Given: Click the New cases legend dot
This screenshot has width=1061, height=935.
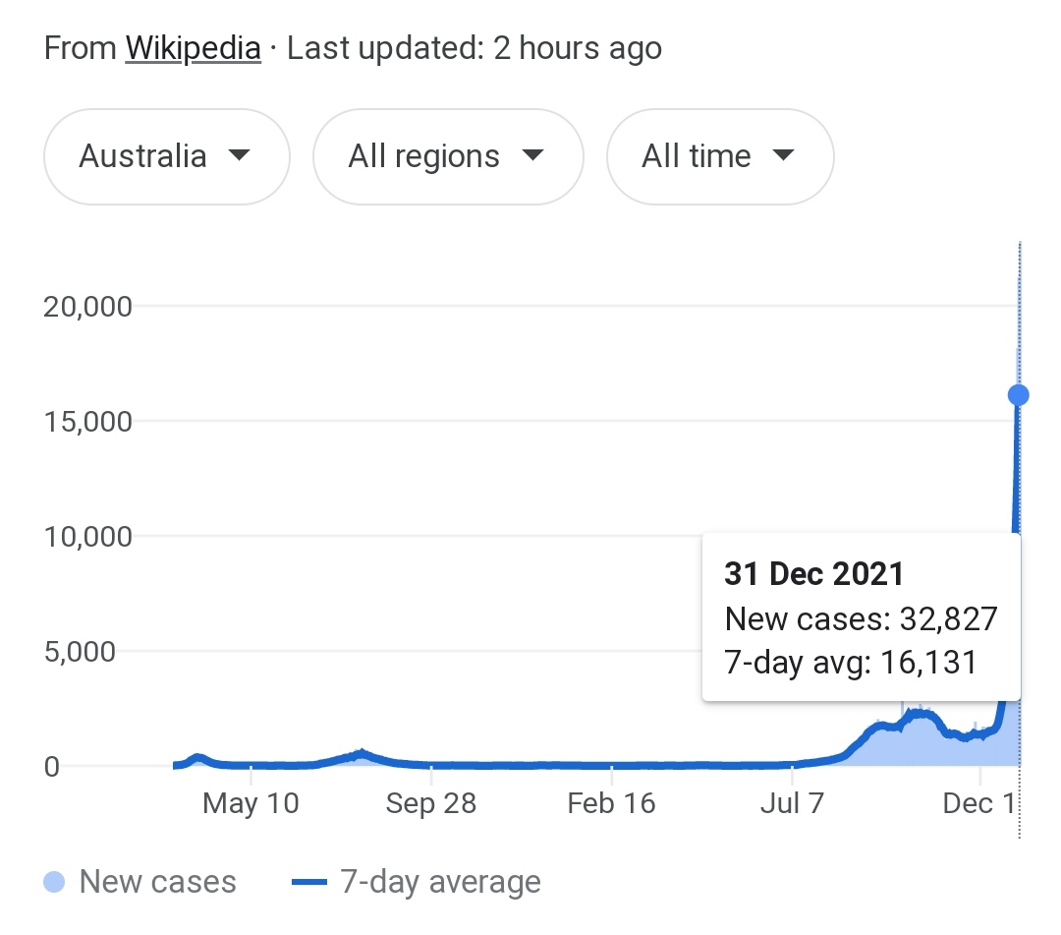Looking at the screenshot, I should [x=54, y=882].
